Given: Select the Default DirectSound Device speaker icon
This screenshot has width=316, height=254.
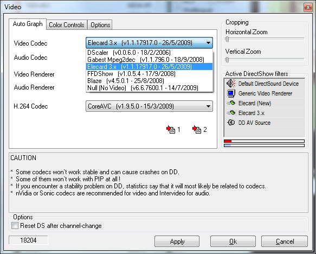Looking at the screenshot, I should click(231, 84).
